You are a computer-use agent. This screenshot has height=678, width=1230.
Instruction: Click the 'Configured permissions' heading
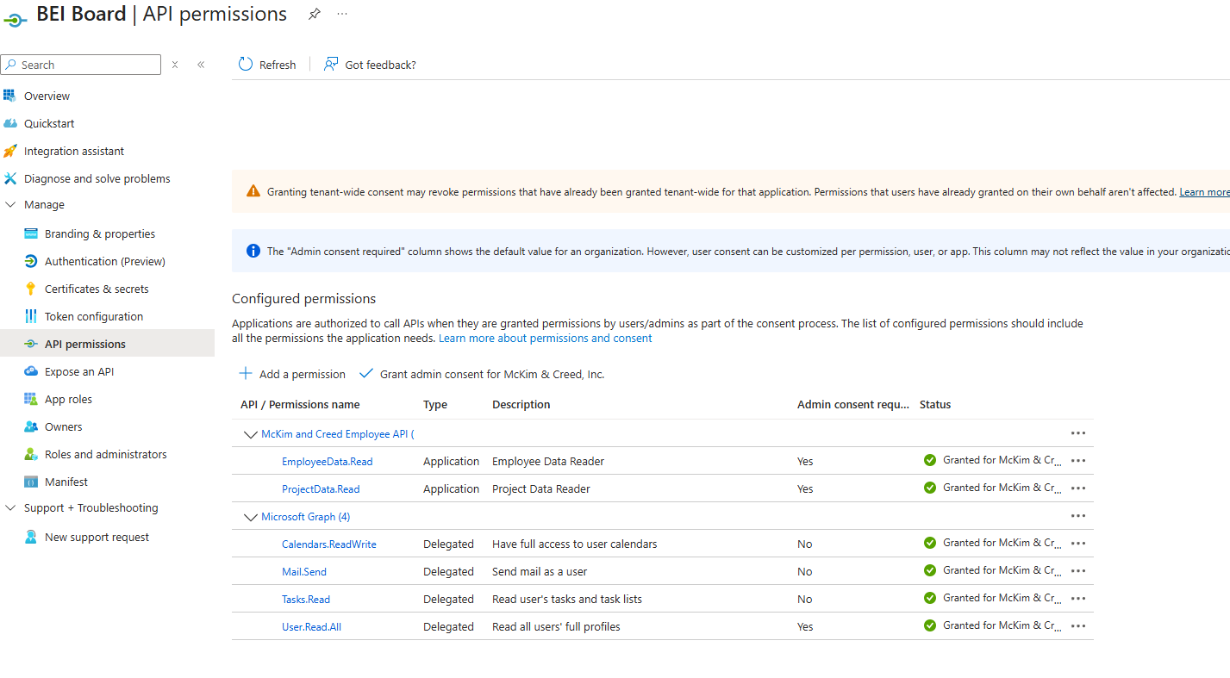[304, 299]
